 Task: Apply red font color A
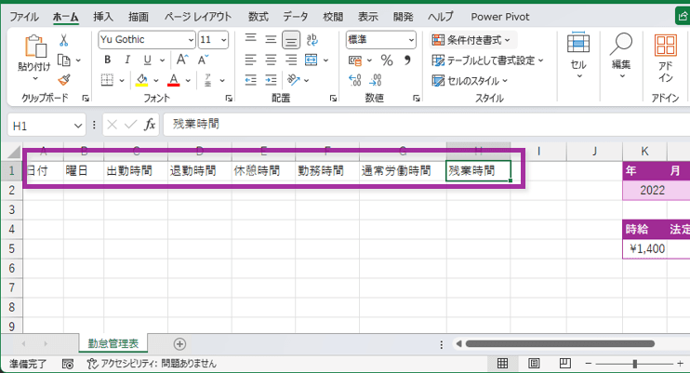pyautogui.click(x=174, y=80)
